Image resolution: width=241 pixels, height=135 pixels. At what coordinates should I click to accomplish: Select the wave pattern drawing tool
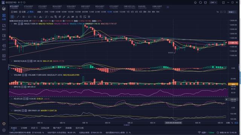pos(40,16)
